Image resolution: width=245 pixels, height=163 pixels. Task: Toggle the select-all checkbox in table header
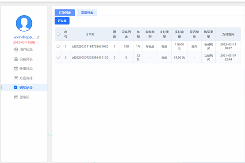tap(58, 34)
